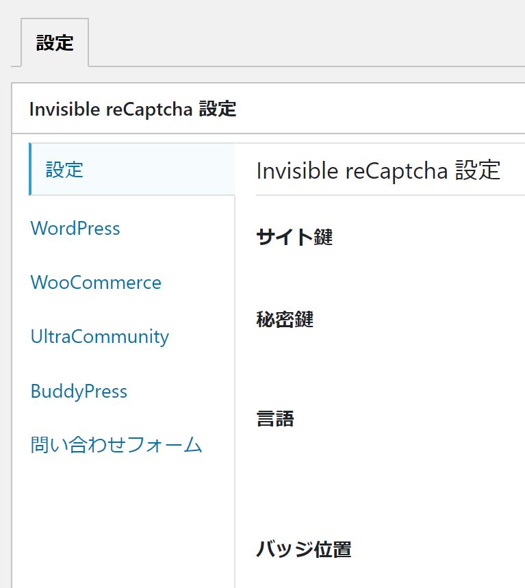Open the UltraCommunity settings section
This screenshot has height=588, width=525.
click(99, 337)
